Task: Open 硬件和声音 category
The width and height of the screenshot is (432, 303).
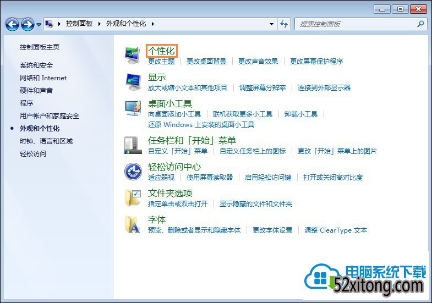Action: pos(36,91)
